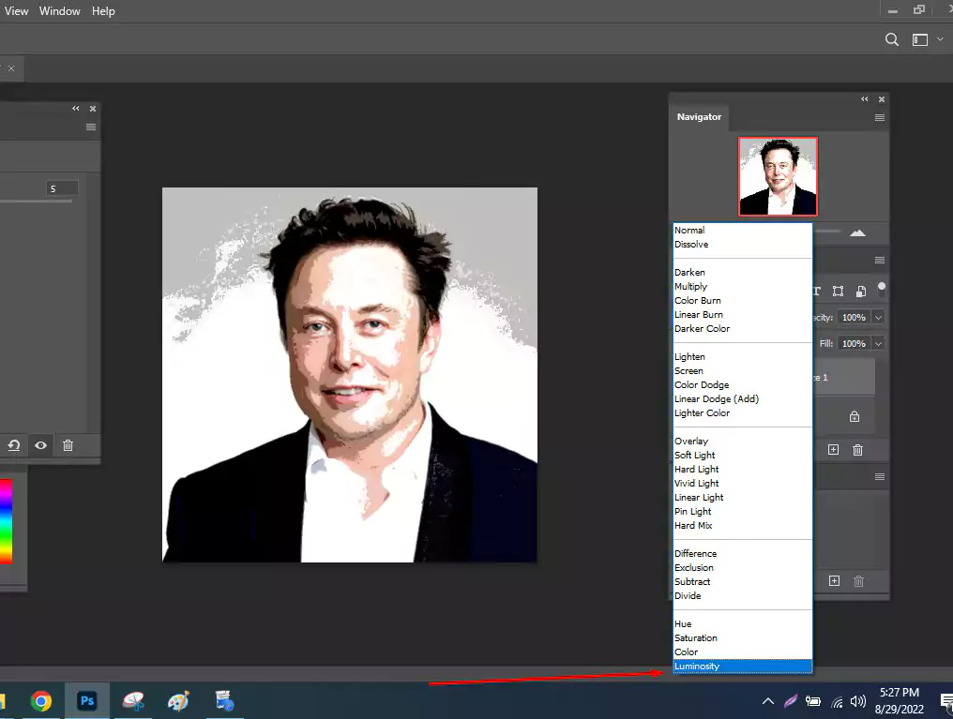
Task: Choose Linear Burn blend mode
Action: tap(742, 314)
